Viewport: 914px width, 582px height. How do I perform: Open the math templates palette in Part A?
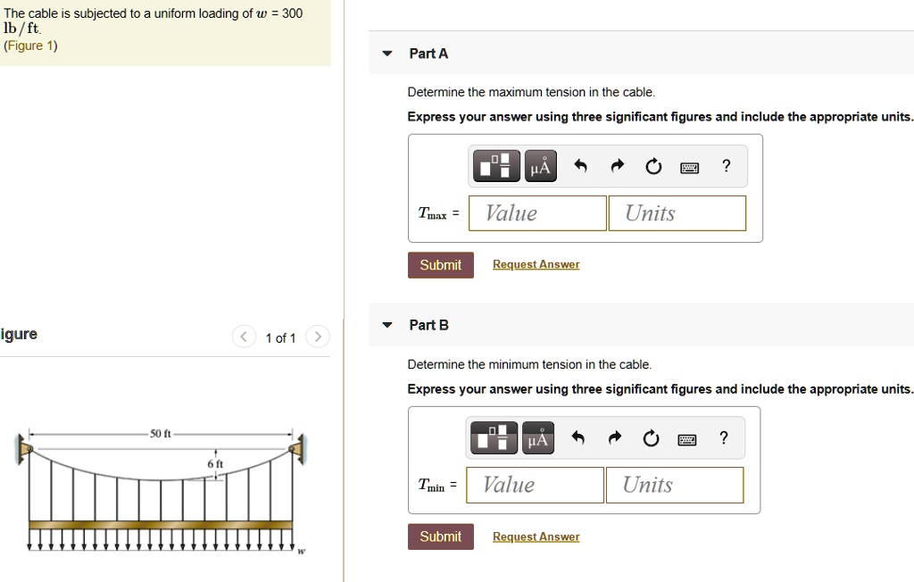495,165
